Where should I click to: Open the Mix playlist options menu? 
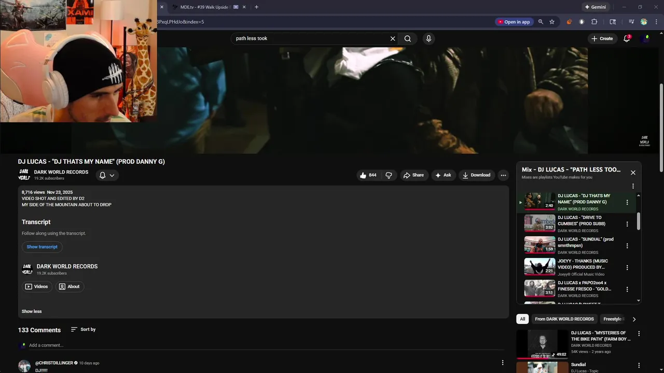(633, 186)
